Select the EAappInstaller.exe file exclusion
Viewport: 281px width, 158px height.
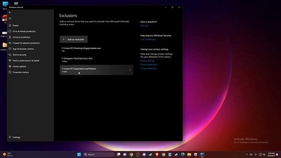click(97, 50)
